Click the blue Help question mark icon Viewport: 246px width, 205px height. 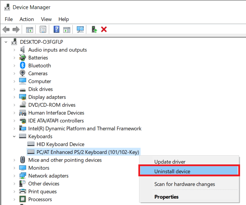coord(57,29)
